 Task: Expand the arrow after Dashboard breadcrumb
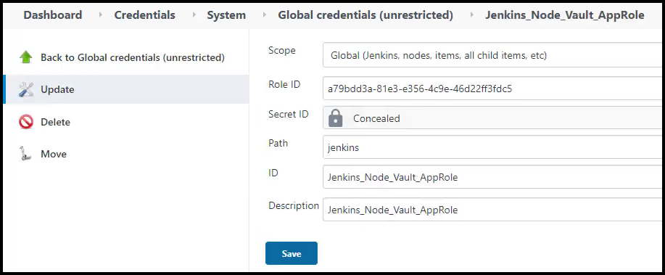pyautogui.click(x=101, y=15)
